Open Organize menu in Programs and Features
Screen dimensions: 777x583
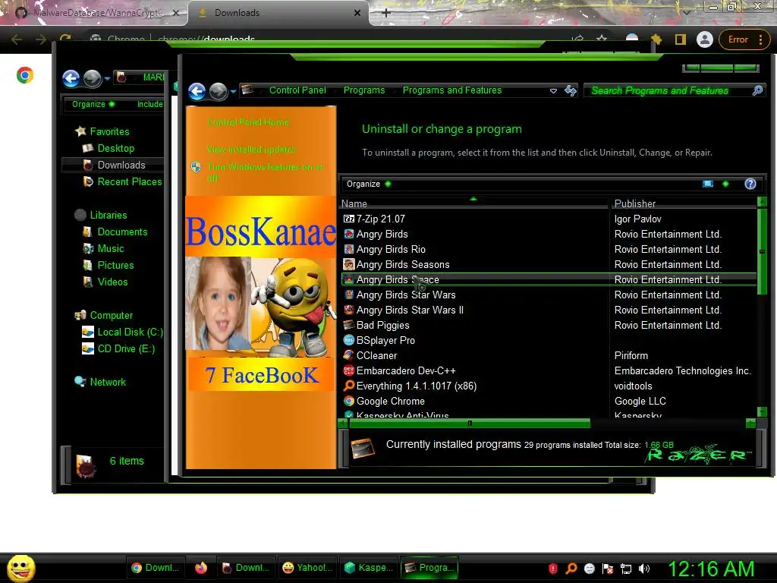[369, 184]
